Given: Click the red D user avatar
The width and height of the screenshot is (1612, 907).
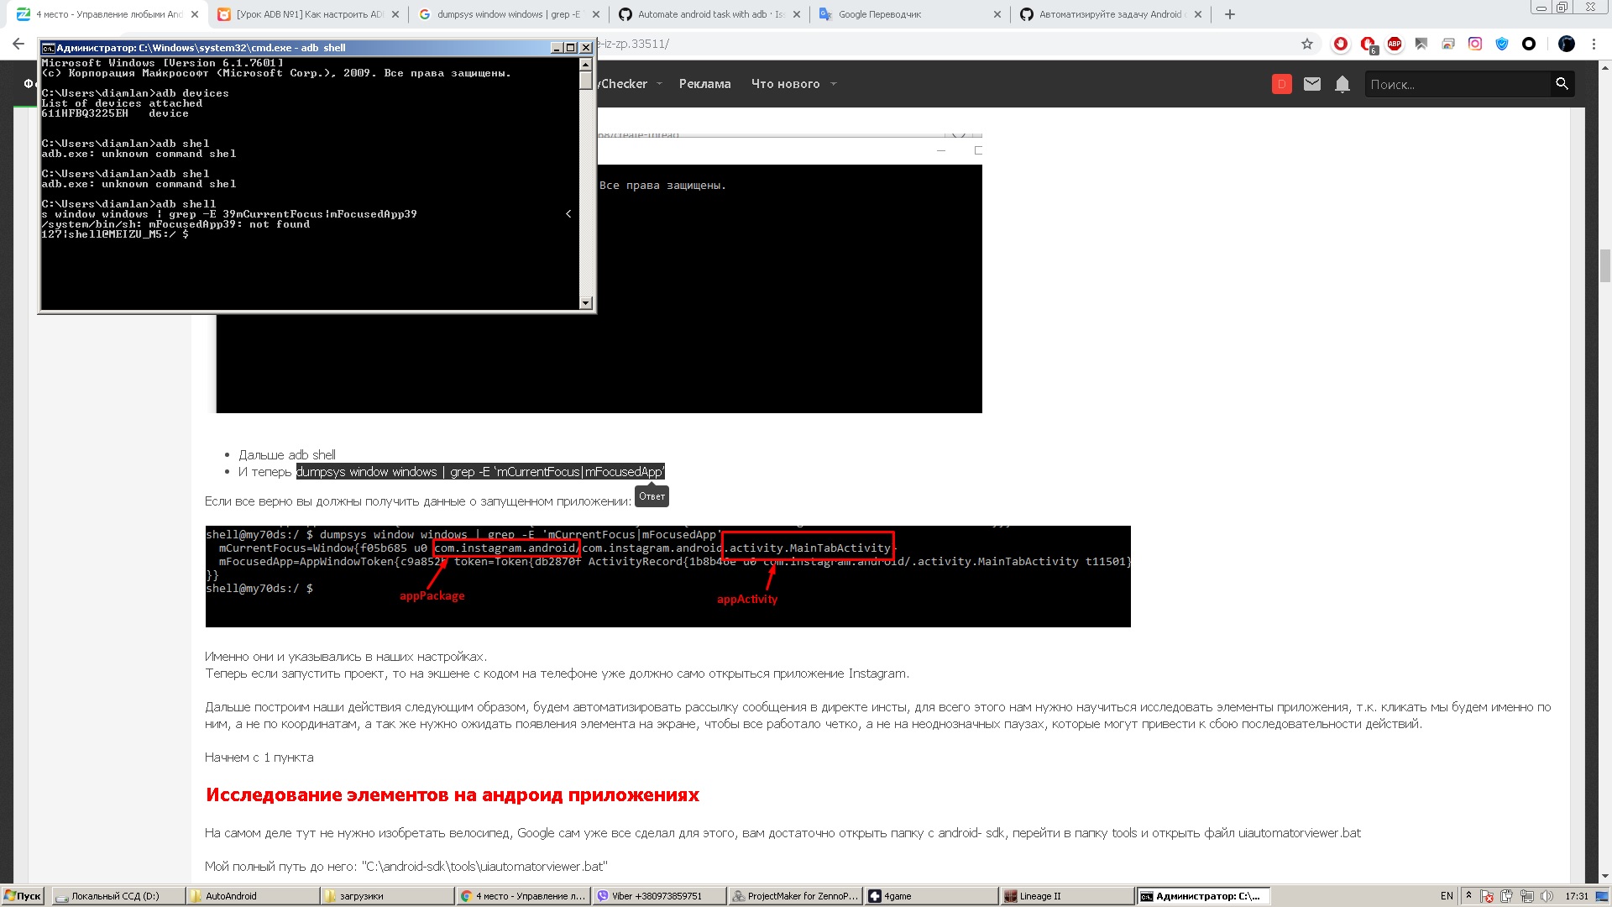Looking at the screenshot, I should click(1282, 84).
